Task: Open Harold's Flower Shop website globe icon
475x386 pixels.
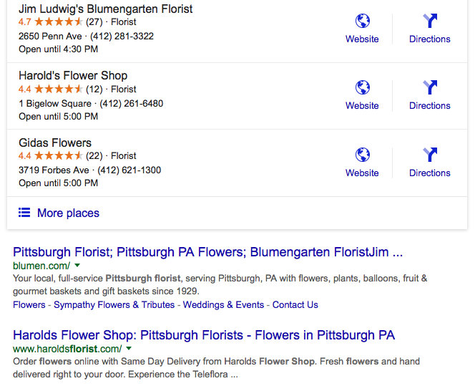Action: pos(362,87)
